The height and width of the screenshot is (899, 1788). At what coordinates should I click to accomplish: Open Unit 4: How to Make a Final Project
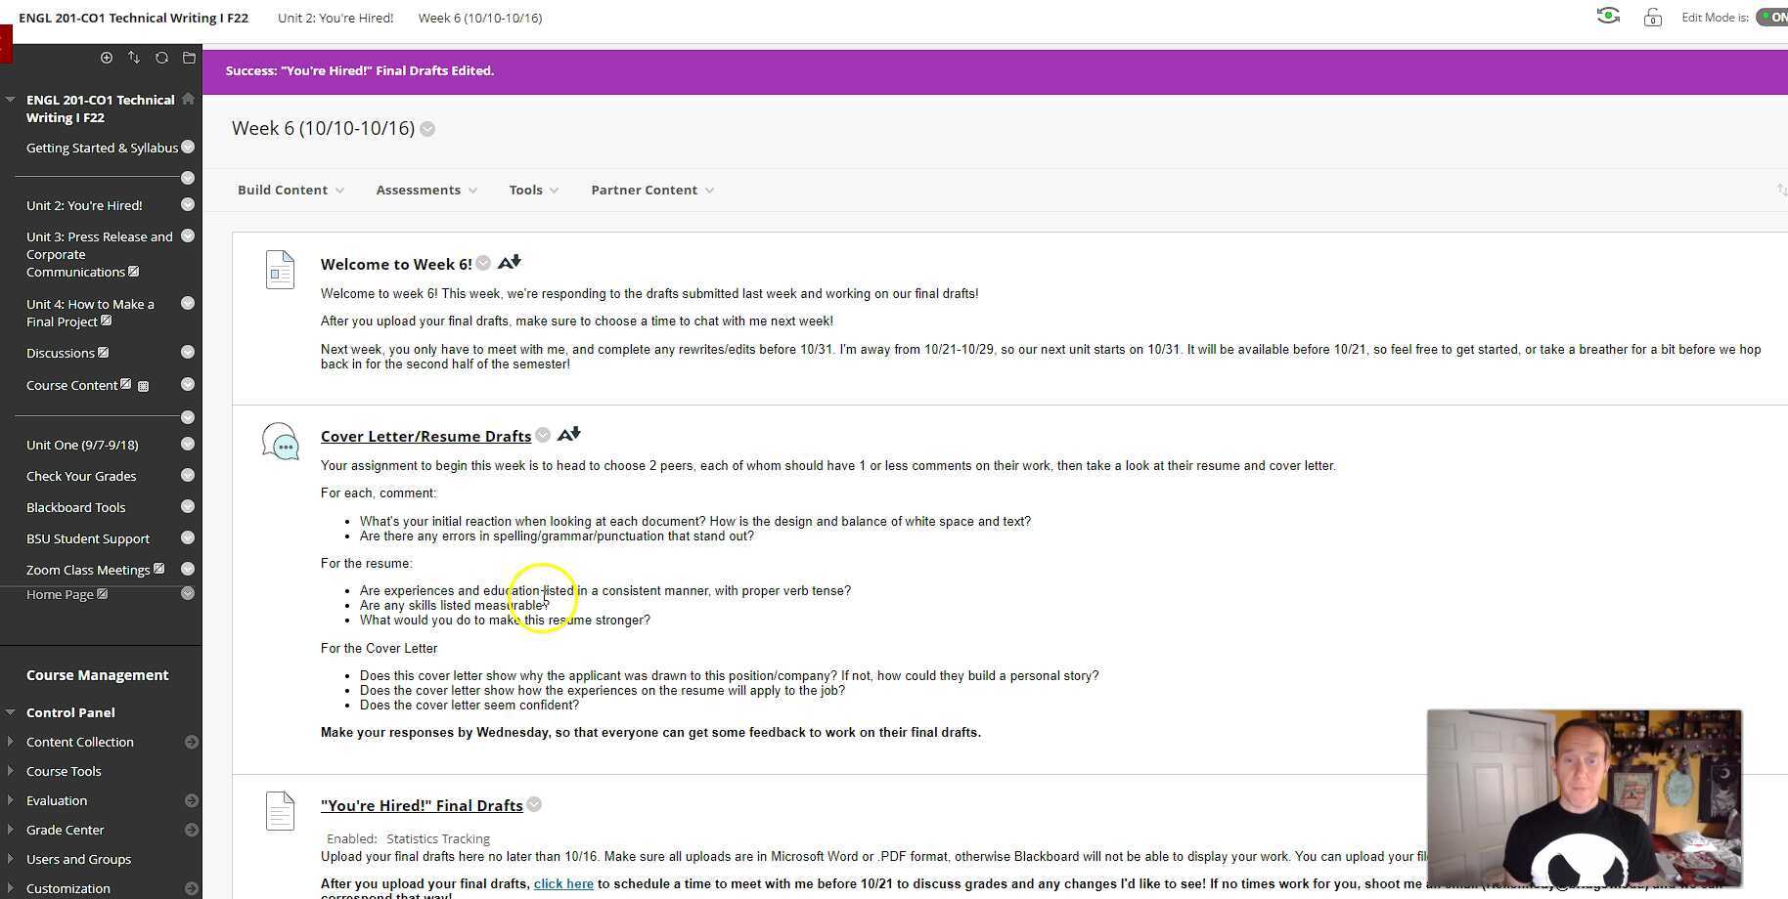click(90, 313)
